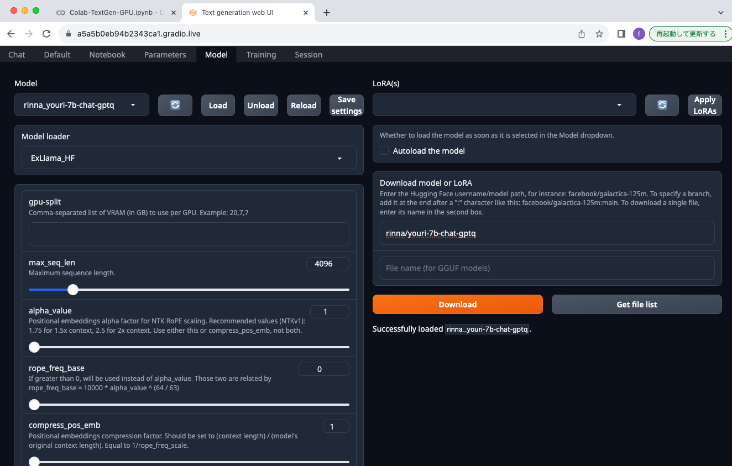The image size is (732, 466).
Task: Share this page via share icon
Action: pyautogui.click(x=582, y=34)
